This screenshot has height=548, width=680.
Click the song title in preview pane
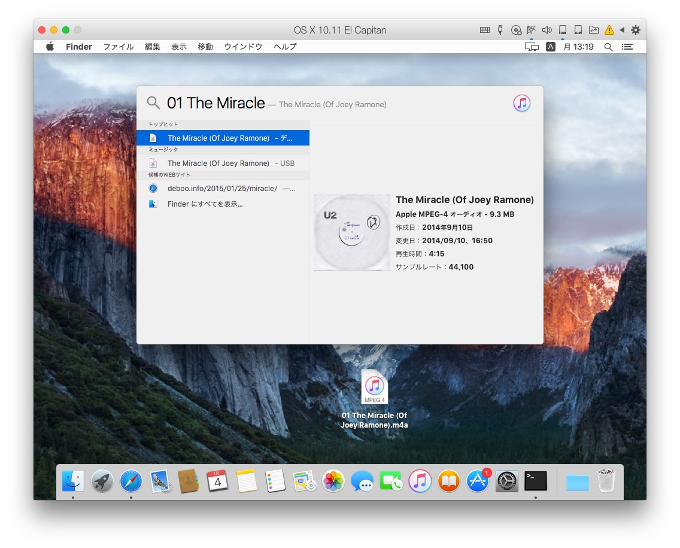pyautogui.click(x=465, y=199)
